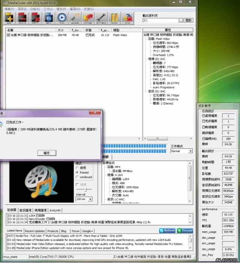Uncheck the FLV file checkbox in list
The image size is (240, 263).
coord(8,35)
